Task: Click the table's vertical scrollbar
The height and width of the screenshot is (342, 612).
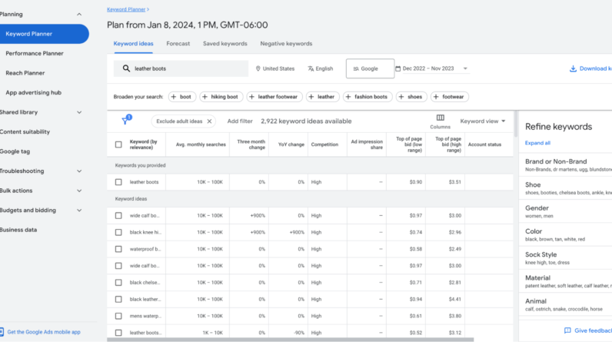Action: coord(516,124)
